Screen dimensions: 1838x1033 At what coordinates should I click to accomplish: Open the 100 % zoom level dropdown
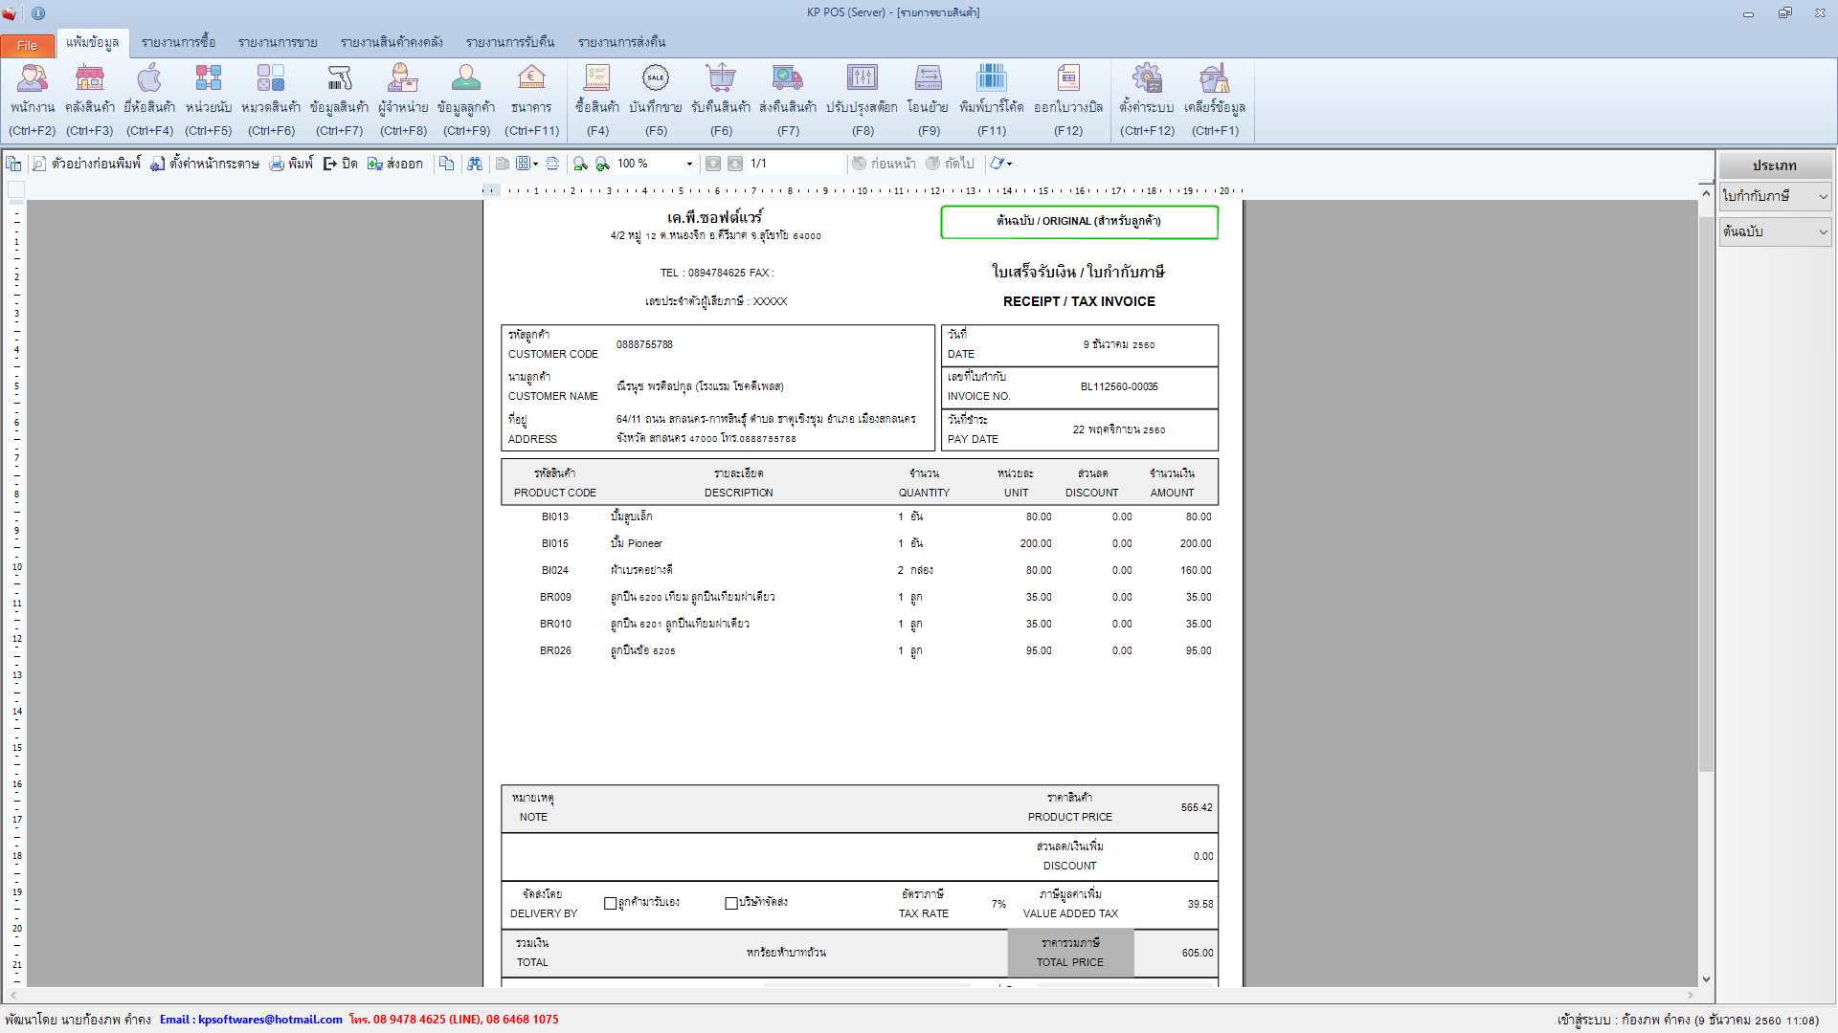click(x=689, y=164)
